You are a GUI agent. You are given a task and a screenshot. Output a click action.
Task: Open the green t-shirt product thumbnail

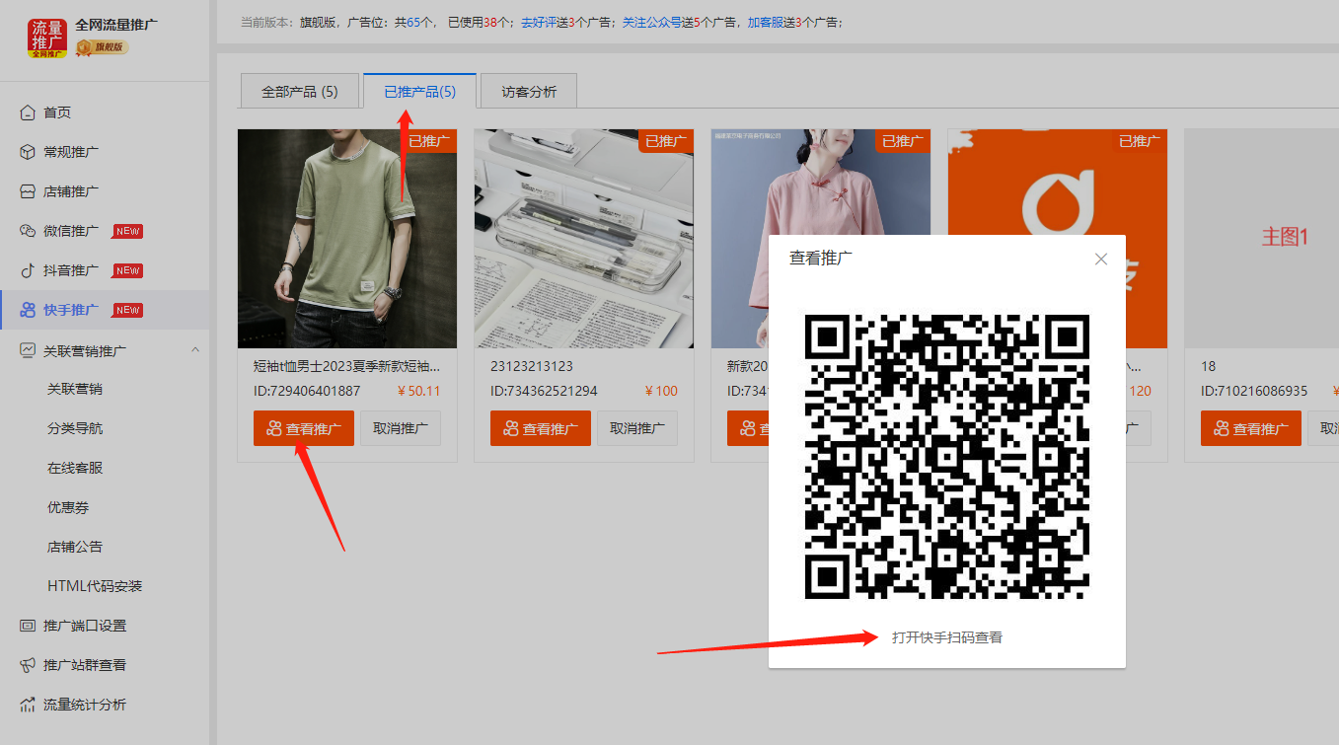[347, 238]
